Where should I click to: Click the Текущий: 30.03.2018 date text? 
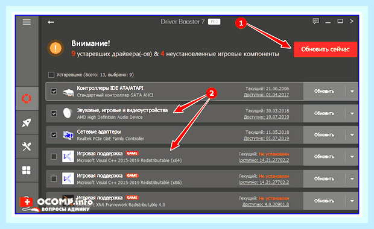tap(267, 111)
